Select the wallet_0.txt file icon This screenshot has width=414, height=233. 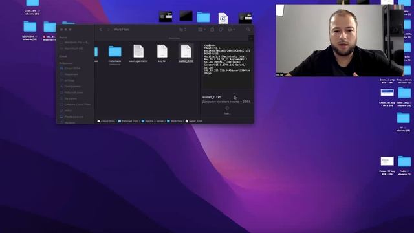click(x=186, y=51)
